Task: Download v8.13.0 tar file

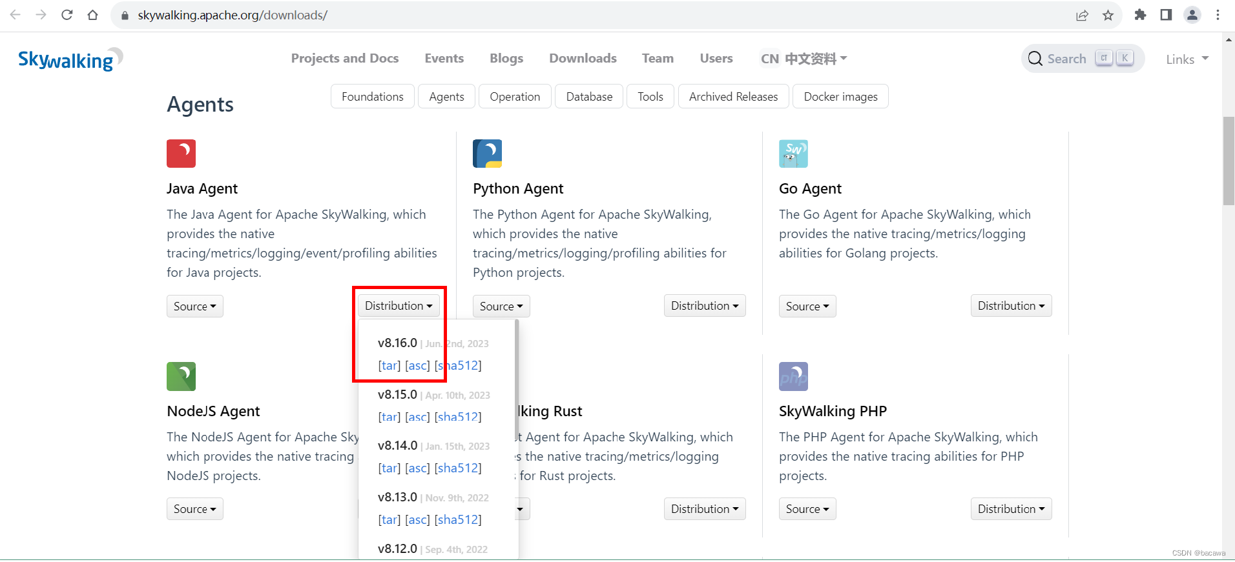Action: pyautogui.click(x=389, y=519)
